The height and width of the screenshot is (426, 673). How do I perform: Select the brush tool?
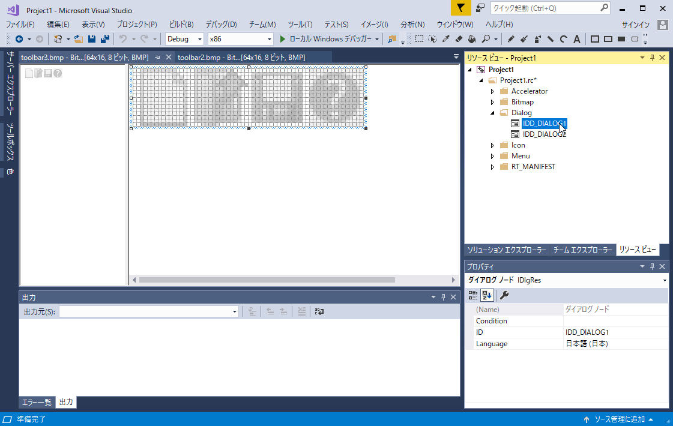pyautogui.click(x=524, y=39)
